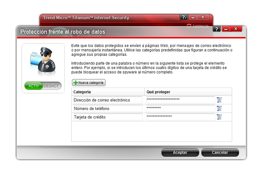The height and width of the screenshot is (179, 267).
Task: Click the Trend Micro Titanium title bar
Action: [x=105, y=18]
